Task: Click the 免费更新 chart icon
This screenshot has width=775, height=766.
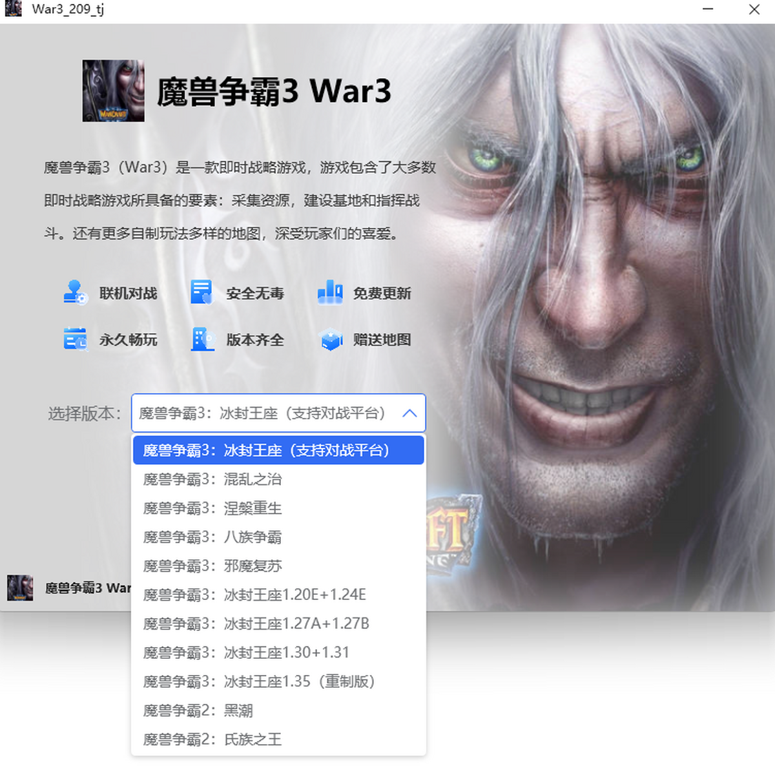Action: pyautogui.click(x=330, y=293)
